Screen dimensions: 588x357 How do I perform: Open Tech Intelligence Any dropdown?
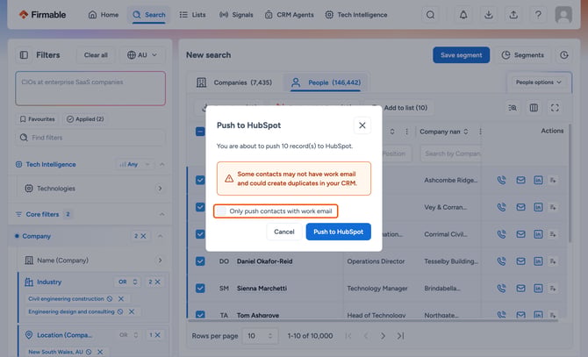point(134,164)
